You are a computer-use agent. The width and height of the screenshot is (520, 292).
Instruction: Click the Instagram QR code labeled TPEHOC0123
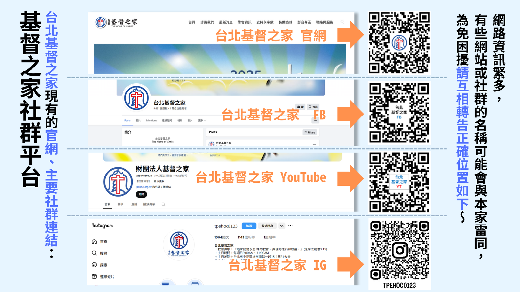coord(399,250)
